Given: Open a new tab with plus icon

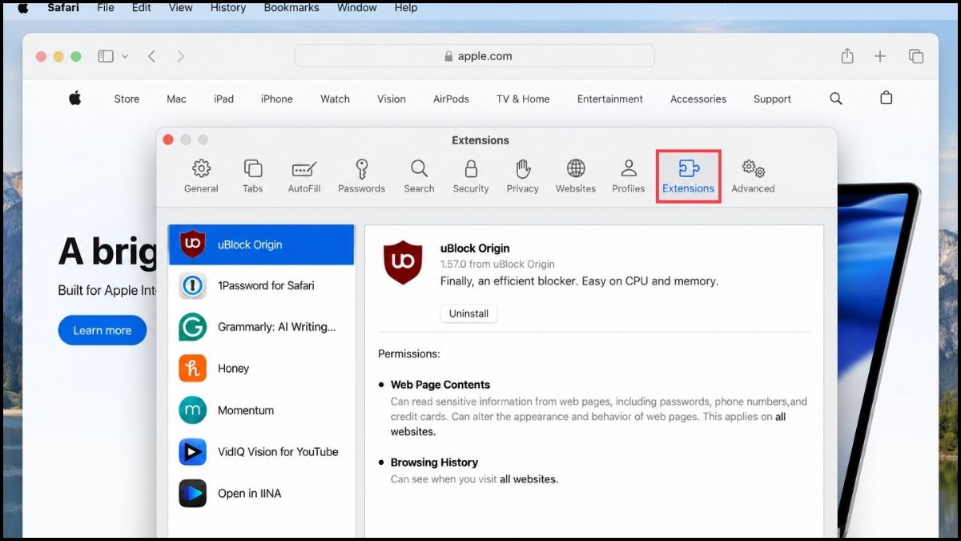Looking at the screenshot, I should coord(880,56).
